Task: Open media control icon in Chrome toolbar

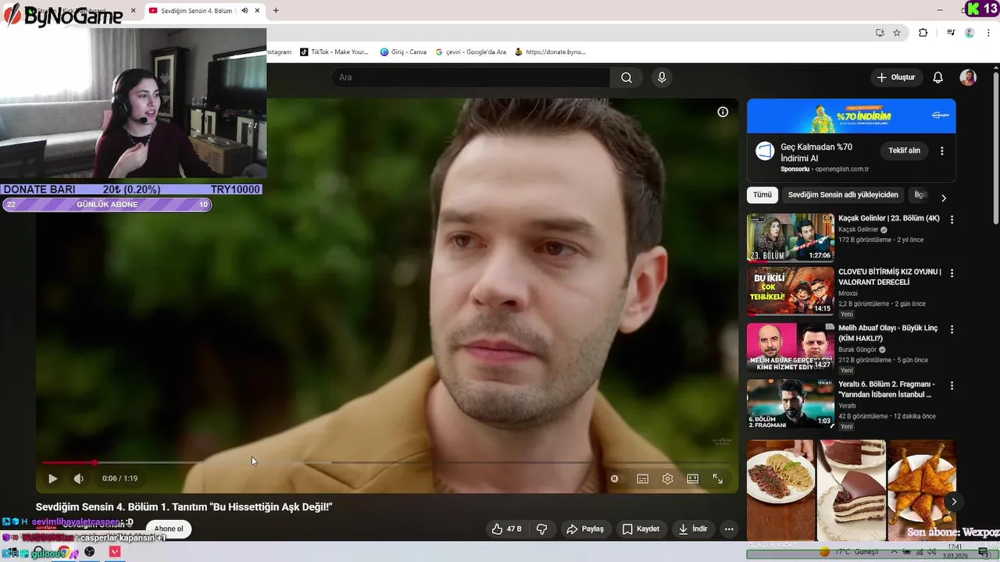Action: pyautogui.click(x=951, y=33)
